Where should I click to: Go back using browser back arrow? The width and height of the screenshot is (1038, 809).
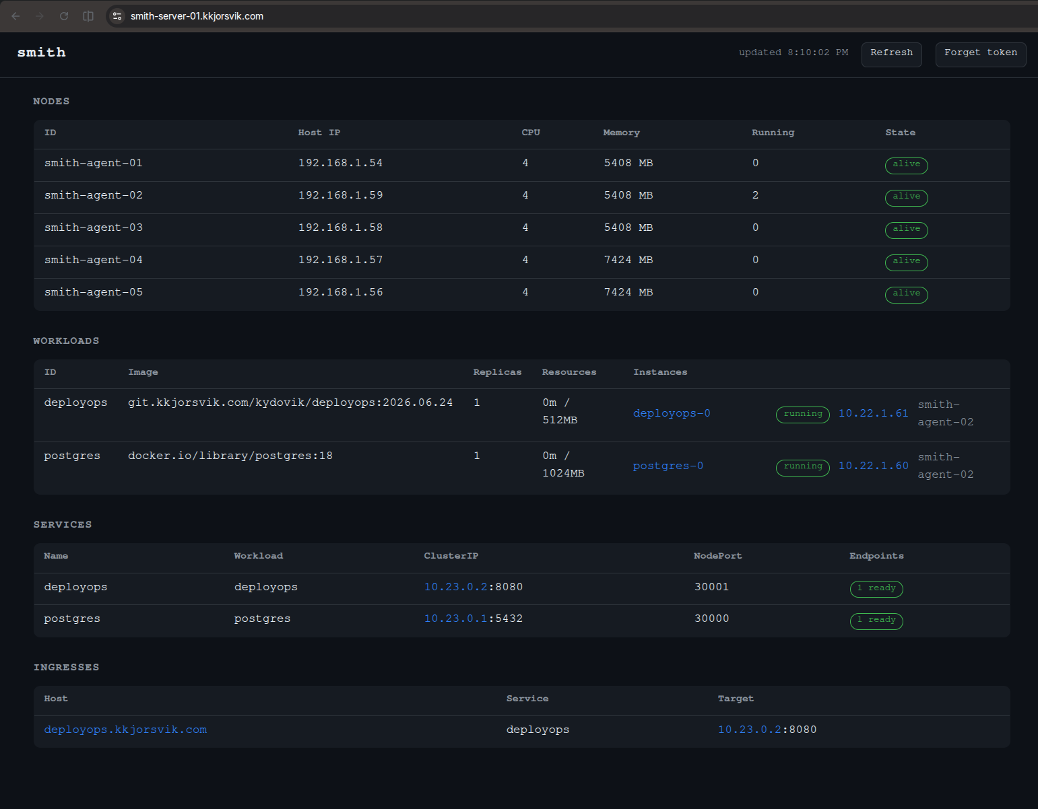click(x=15, y=16)
